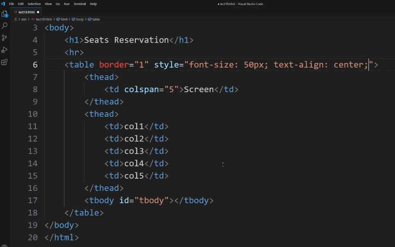
Task: Click line number 6 in the gutter
Action: (35, 65)
